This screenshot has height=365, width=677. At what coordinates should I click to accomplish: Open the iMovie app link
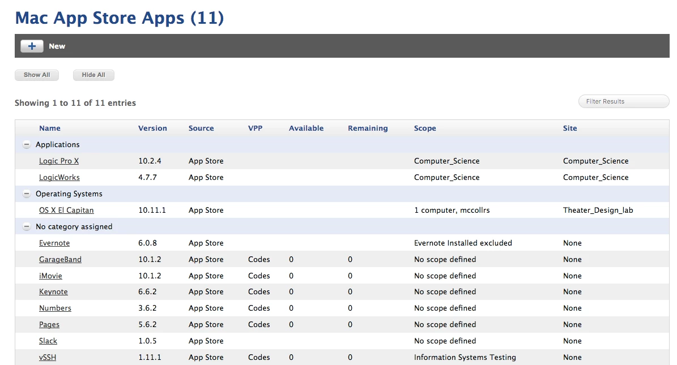(x=50, y=276)
